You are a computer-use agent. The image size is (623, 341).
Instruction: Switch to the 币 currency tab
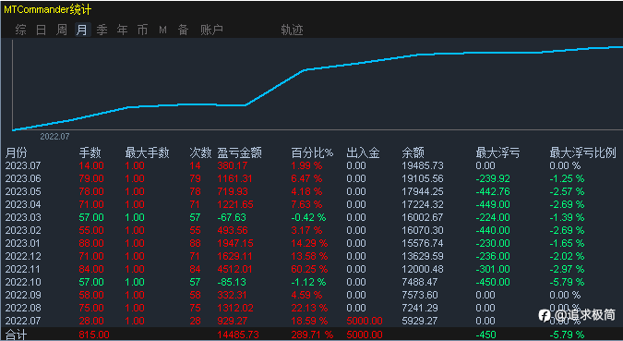click(143, 30)
